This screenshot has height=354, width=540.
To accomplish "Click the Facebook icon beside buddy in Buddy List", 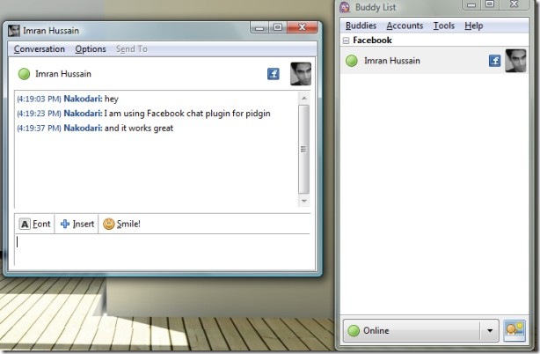I will click(494, 61).
